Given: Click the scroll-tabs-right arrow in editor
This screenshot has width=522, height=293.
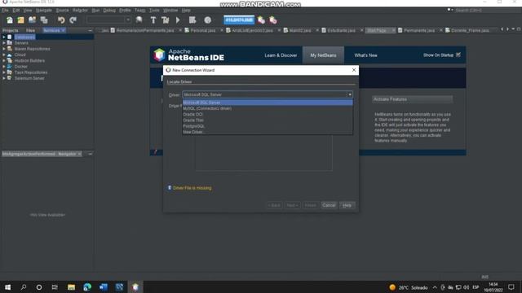Looking at the screenshot, I should pyautogui.click(x=507, y=29).
